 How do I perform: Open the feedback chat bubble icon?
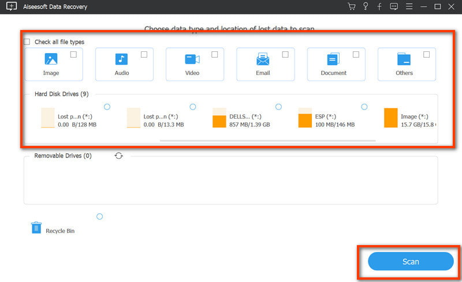tap(394, 6)
